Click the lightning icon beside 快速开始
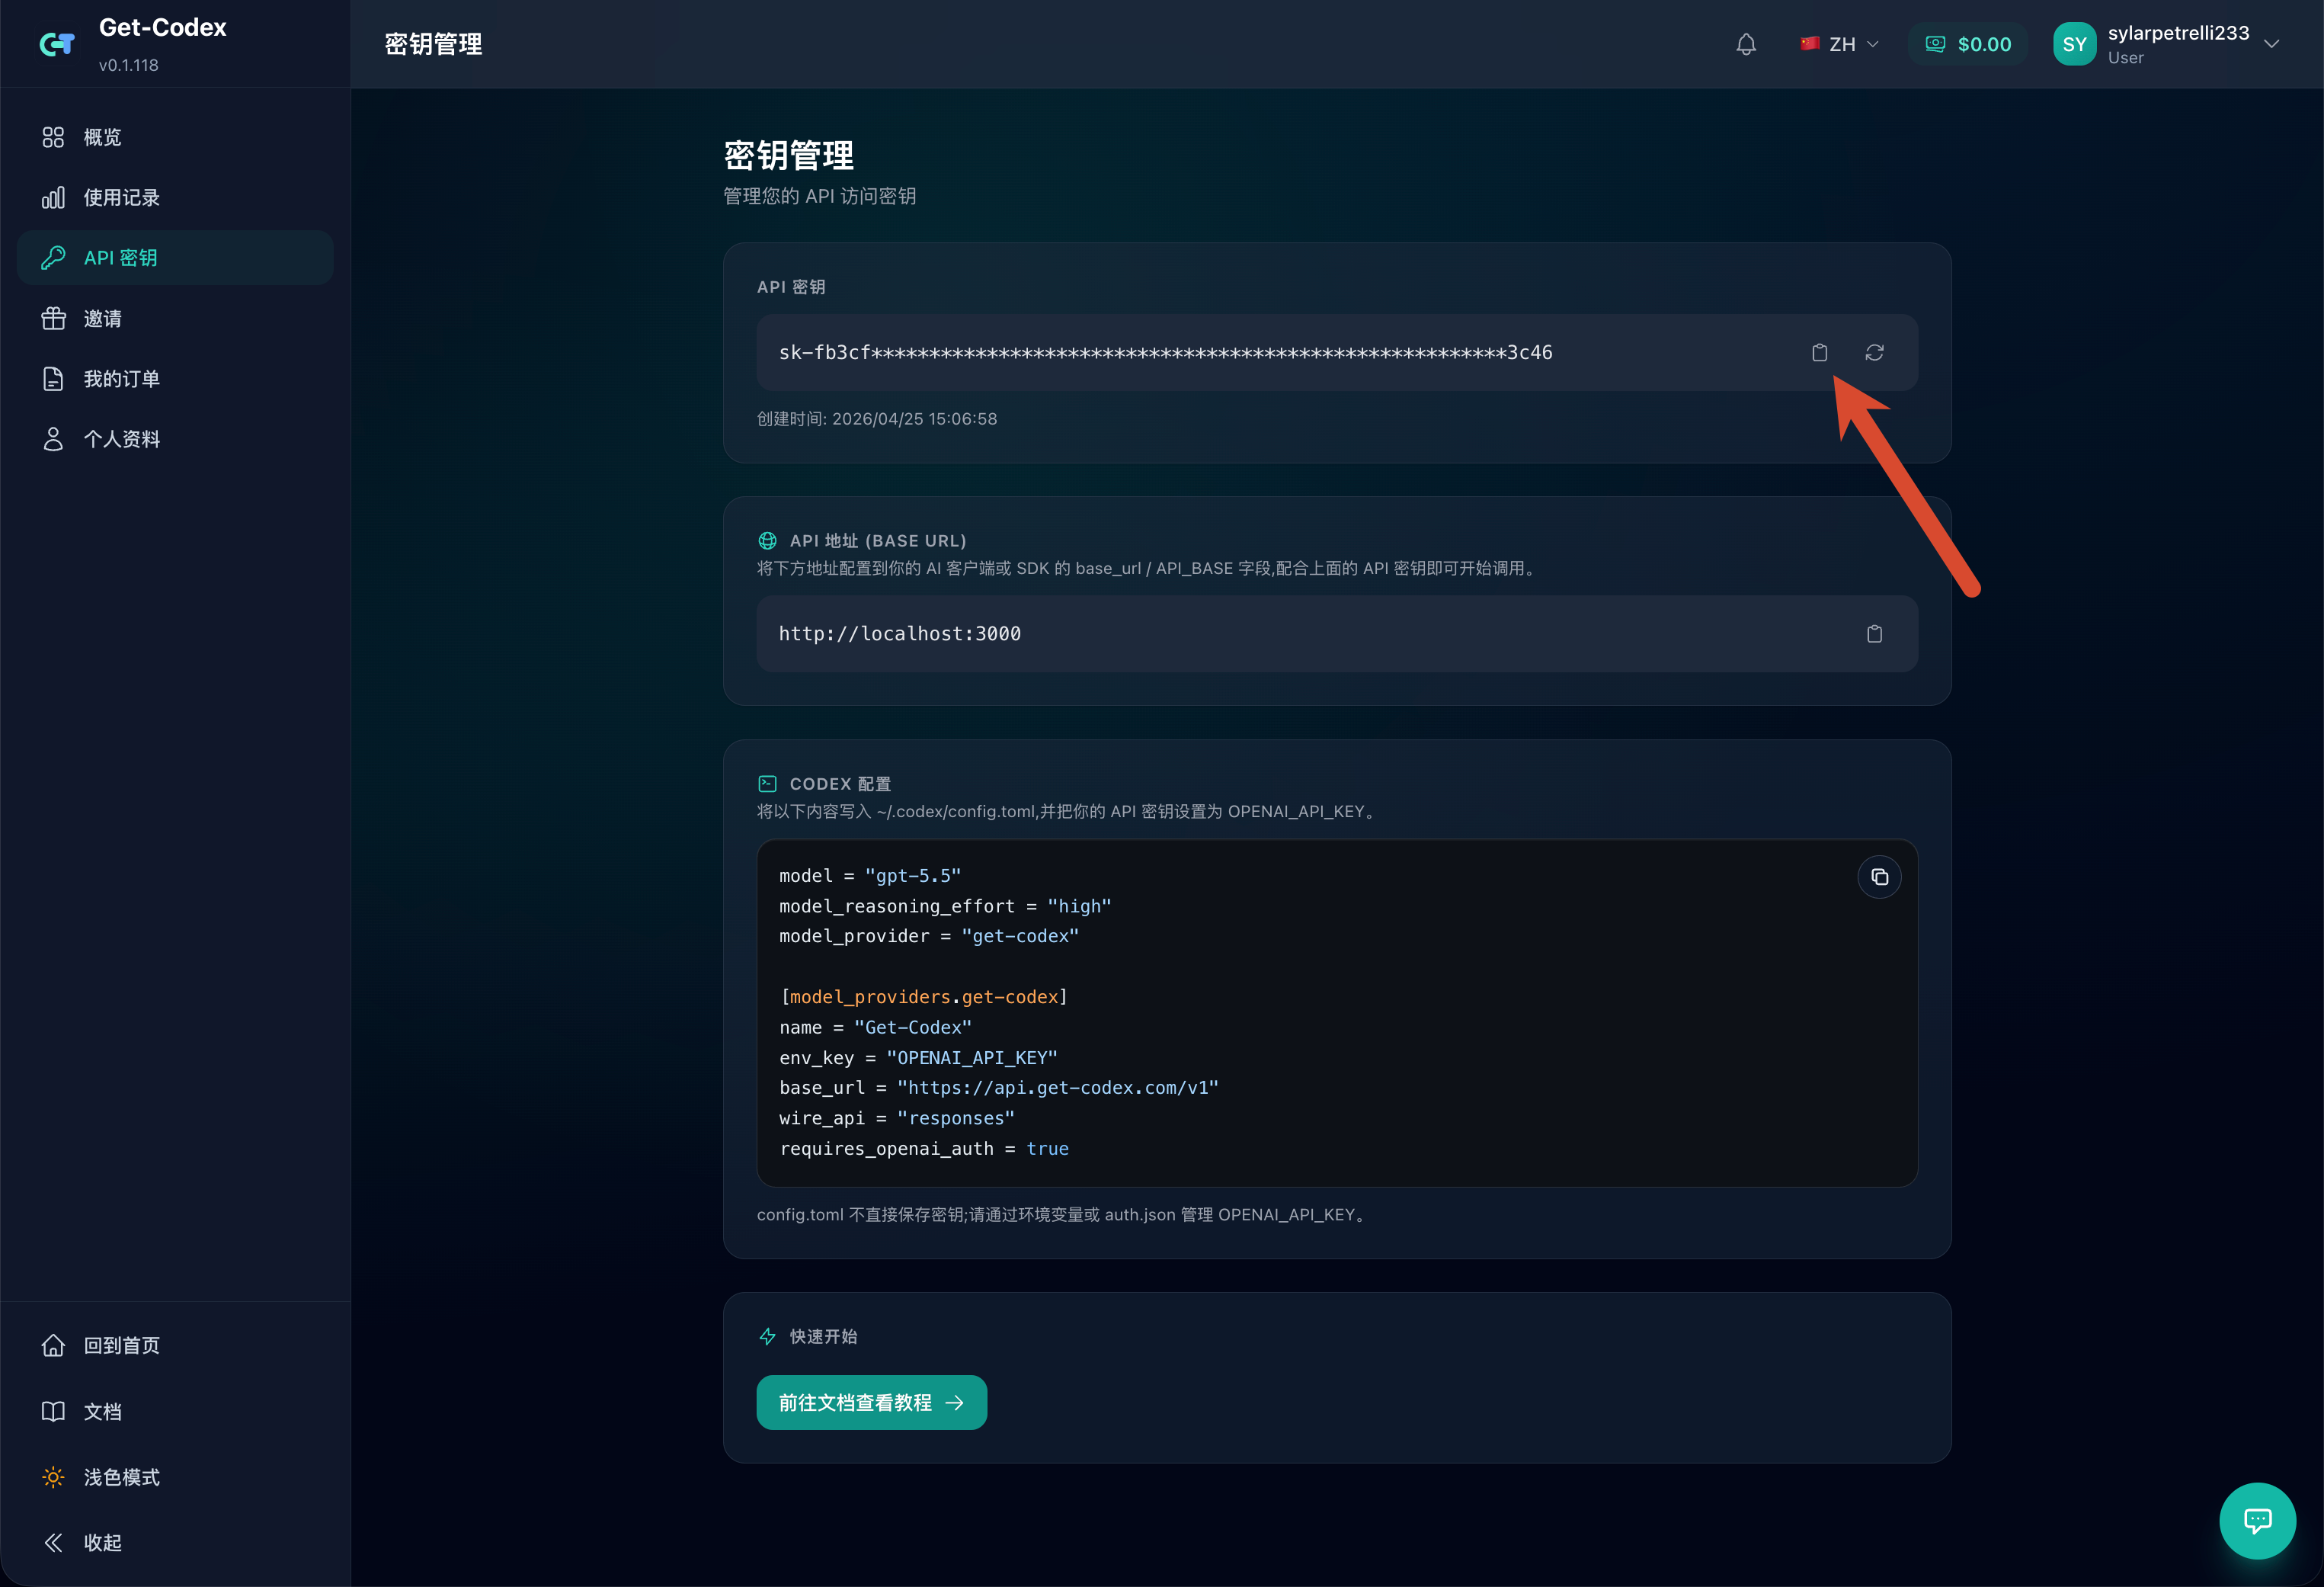 [x=767, y=1336]
